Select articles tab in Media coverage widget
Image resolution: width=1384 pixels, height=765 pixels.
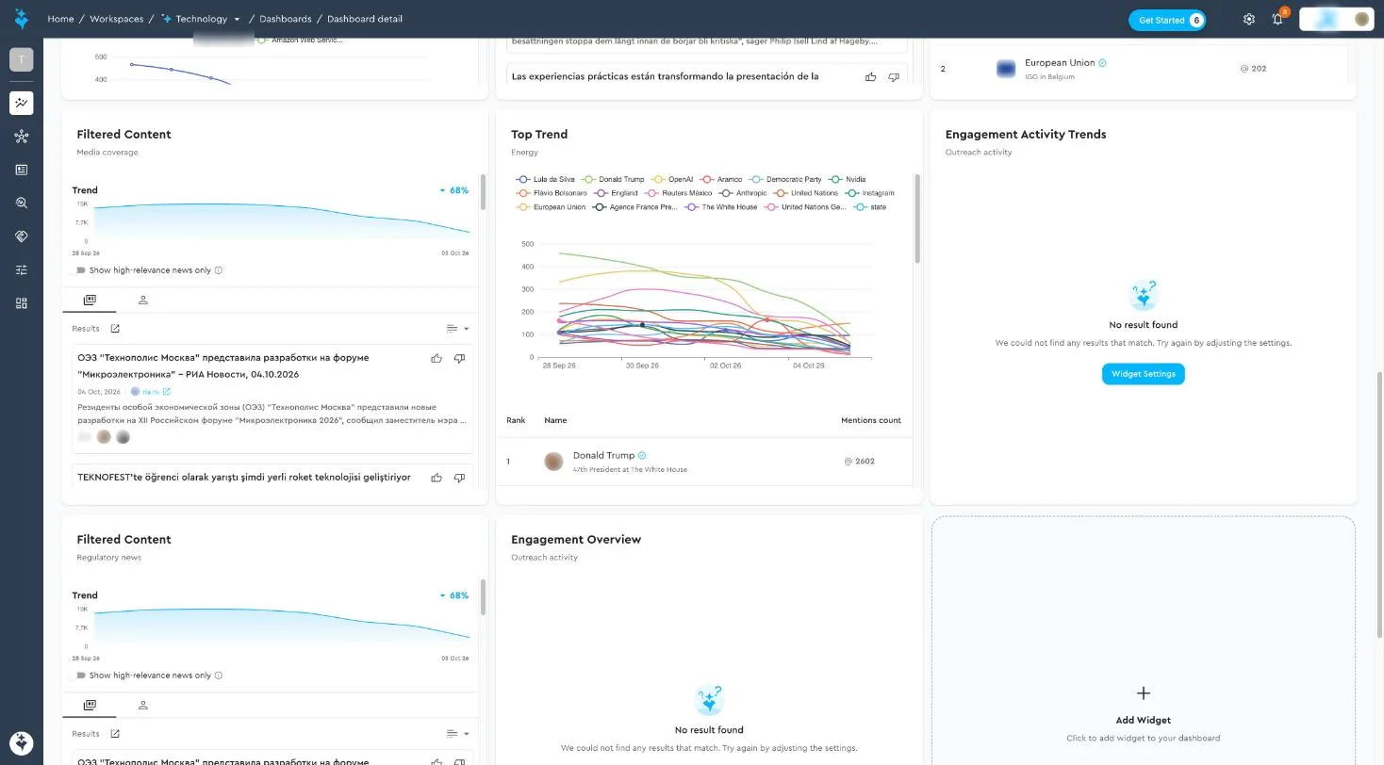(90, 300)
